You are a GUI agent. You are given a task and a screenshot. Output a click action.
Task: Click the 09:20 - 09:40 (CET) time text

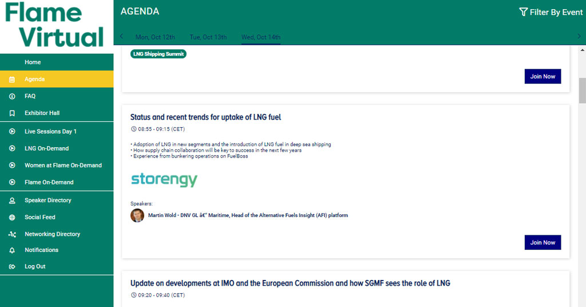161,295
